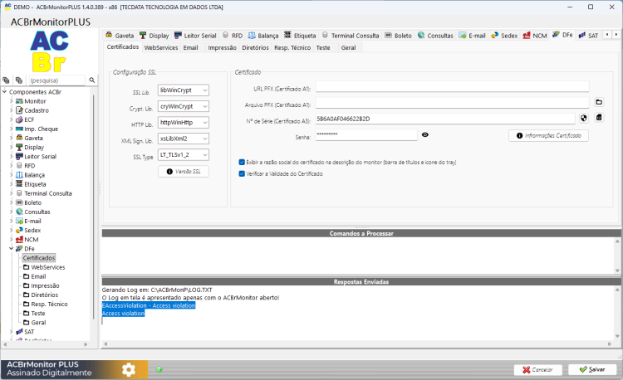Toggle password visibility eye icon
623x380 pixels.
425,135
